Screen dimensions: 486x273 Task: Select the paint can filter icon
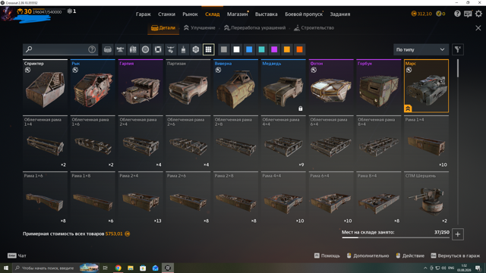183,49
